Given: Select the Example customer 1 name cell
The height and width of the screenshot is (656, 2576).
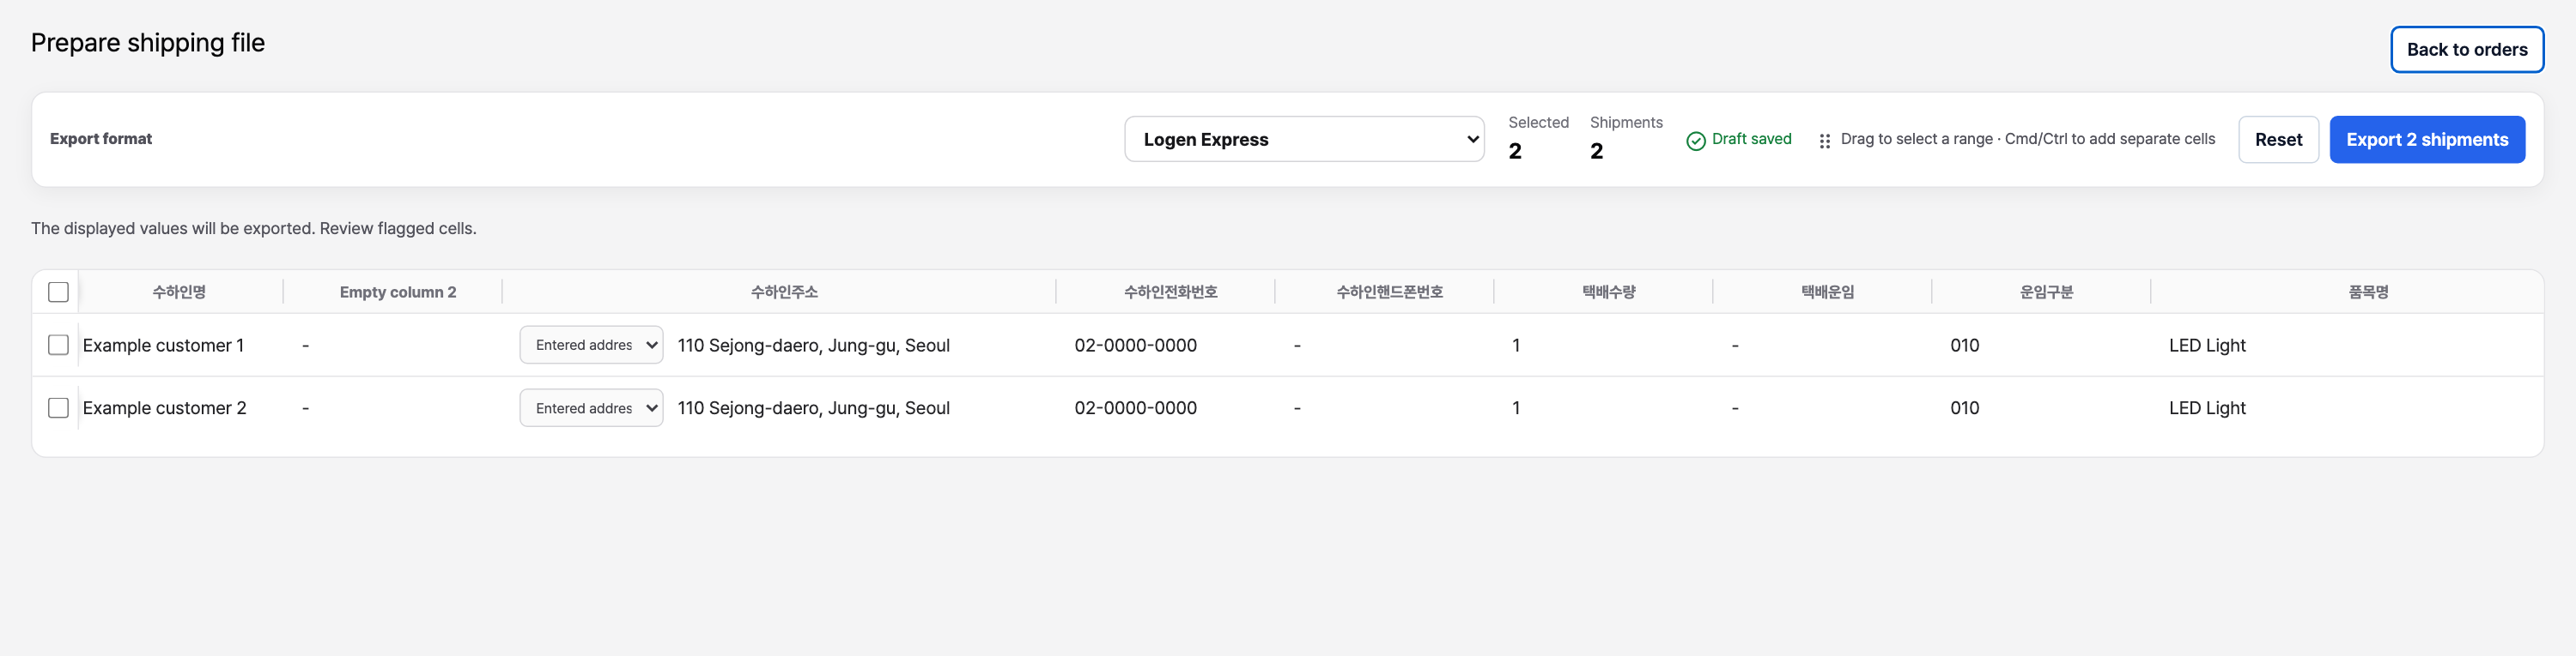Looking at the screenshot, I should (x=181, y=345).
